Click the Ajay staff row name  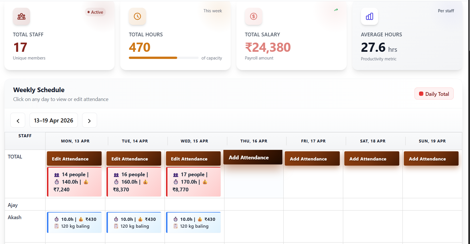pos(13,205)
